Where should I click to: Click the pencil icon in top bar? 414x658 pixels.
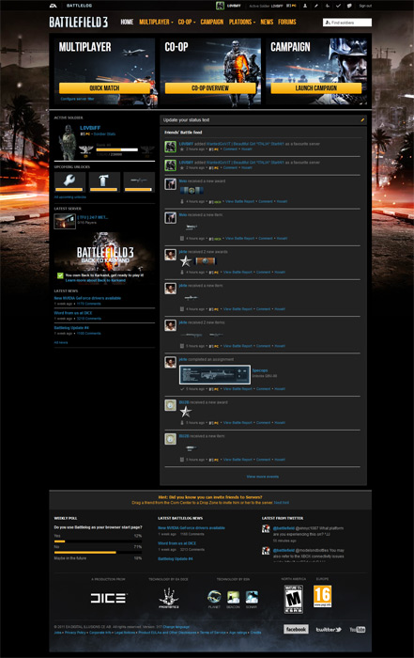click(x=316, y=6)
